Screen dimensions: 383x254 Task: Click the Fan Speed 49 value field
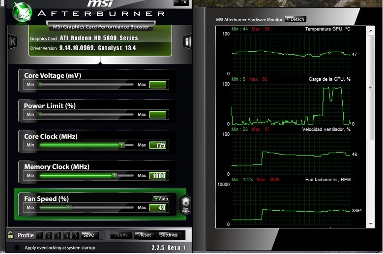coord(158,208)
